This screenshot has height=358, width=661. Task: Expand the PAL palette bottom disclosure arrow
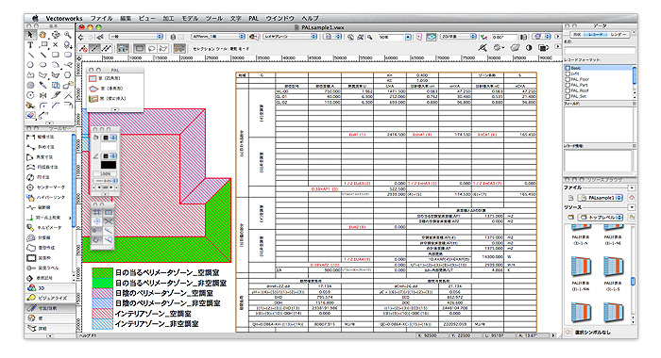[x=114, y=109]
